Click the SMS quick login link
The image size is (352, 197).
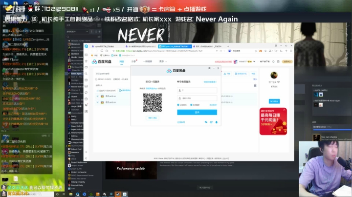[x=210, y=82]
